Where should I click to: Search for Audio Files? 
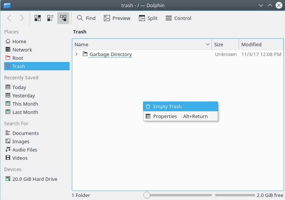(37, 150)
